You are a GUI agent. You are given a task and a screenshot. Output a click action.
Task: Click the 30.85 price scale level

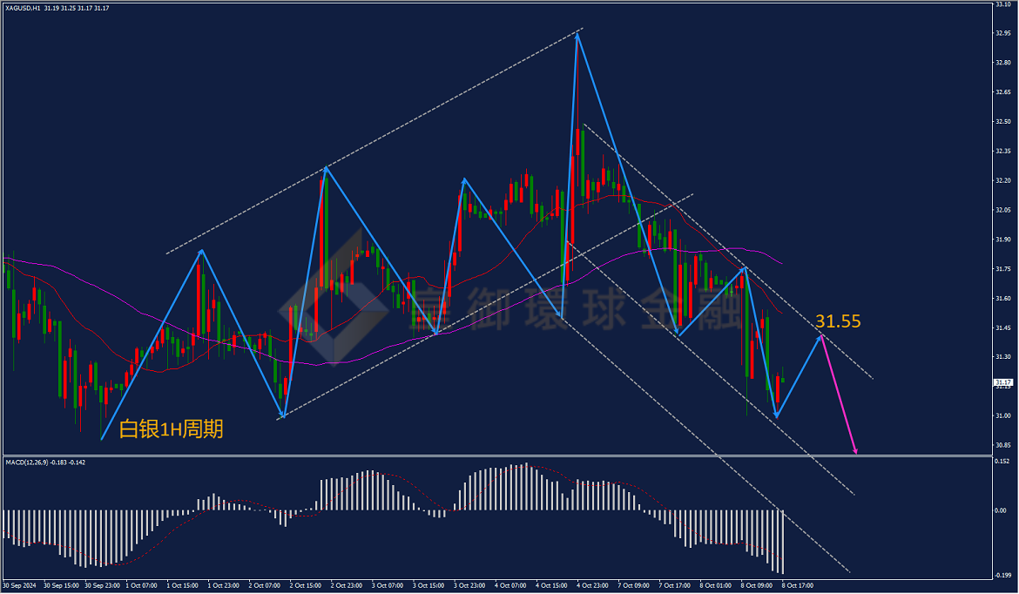pos(1002,445)
